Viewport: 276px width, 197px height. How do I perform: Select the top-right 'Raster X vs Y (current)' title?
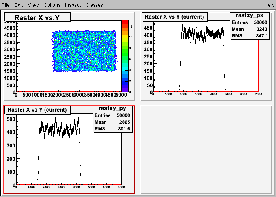click(174, 17)
